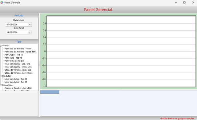This screenshot has width=197, height=120.
Task: Open the Data Final date dropdown arrow
Action: tap(30, 32)
